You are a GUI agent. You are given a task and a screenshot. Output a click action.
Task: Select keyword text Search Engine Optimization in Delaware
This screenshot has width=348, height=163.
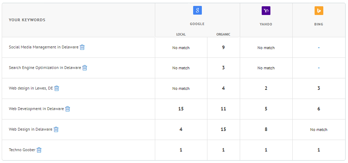45,68
